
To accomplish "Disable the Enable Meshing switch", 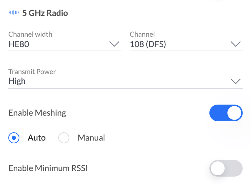I will tap(226, 113).
